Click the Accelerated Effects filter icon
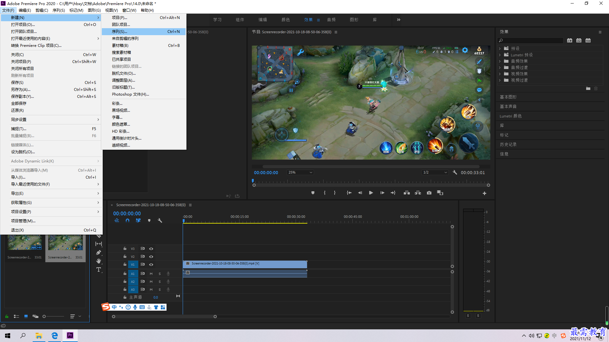This screenshot has height=342, width=609. pyautogui.click(x=570, y=41)
